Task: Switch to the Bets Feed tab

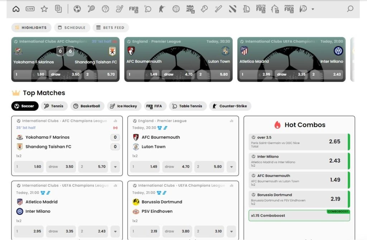Action: [x=110, y=28]
